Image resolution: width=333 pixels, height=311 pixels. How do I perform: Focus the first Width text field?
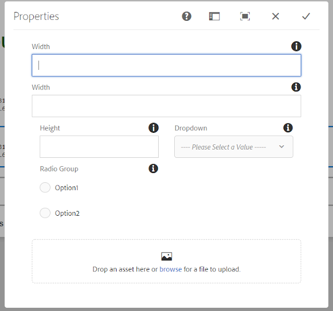(166, 66)
